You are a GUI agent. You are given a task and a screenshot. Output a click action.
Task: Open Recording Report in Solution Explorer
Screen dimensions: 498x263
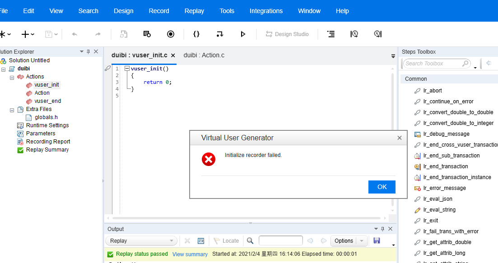(x=48, y=142)
